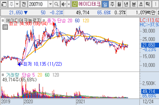Click the gray 120 volume average label
The height and width of the screenshot is (105, 159).
56,75
